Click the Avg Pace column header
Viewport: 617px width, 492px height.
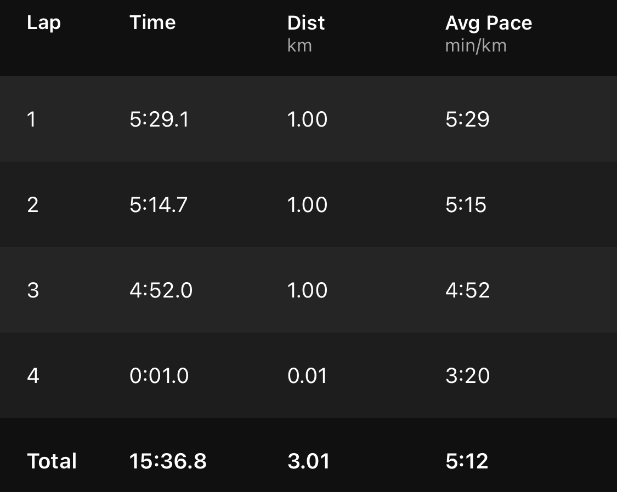[x=488, y=23]
